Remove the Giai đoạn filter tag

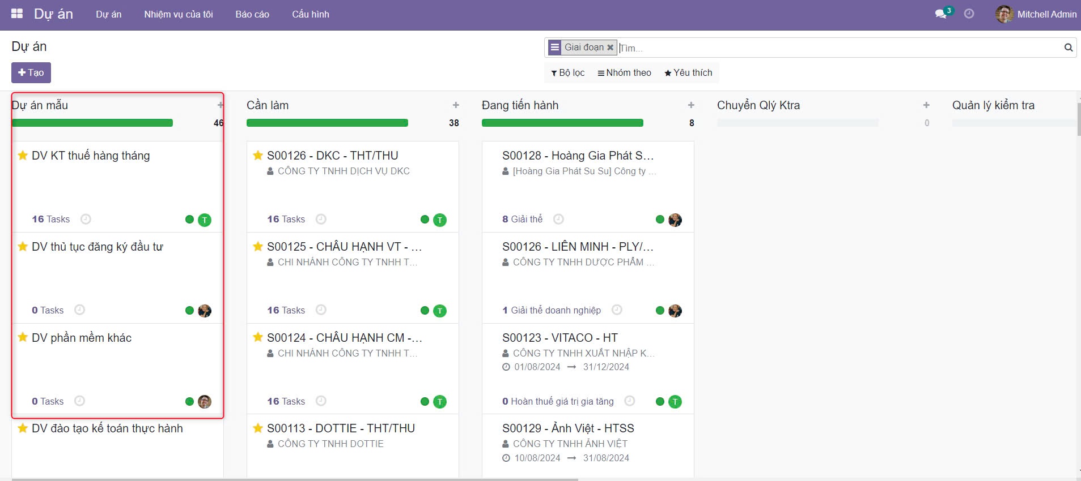click(x=611, y=48)
